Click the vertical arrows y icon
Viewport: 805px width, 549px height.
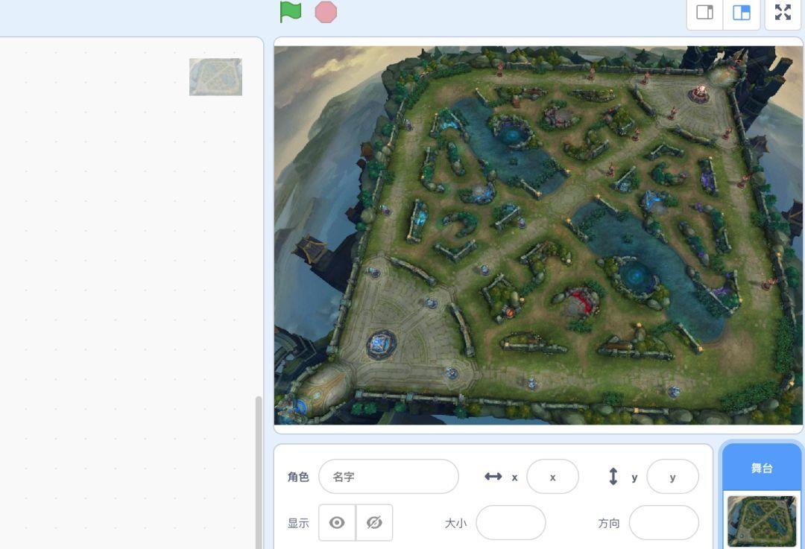(x=613, y=477)
